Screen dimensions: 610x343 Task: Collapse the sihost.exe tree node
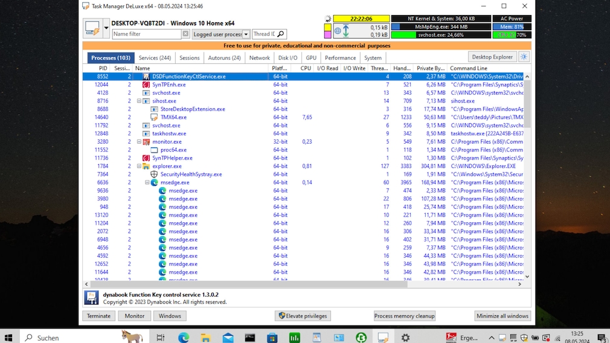click(x=139, y=101)
